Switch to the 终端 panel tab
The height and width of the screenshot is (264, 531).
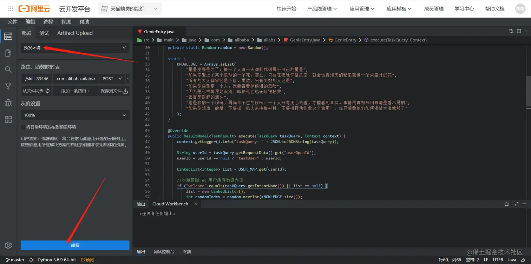(187, 252)
